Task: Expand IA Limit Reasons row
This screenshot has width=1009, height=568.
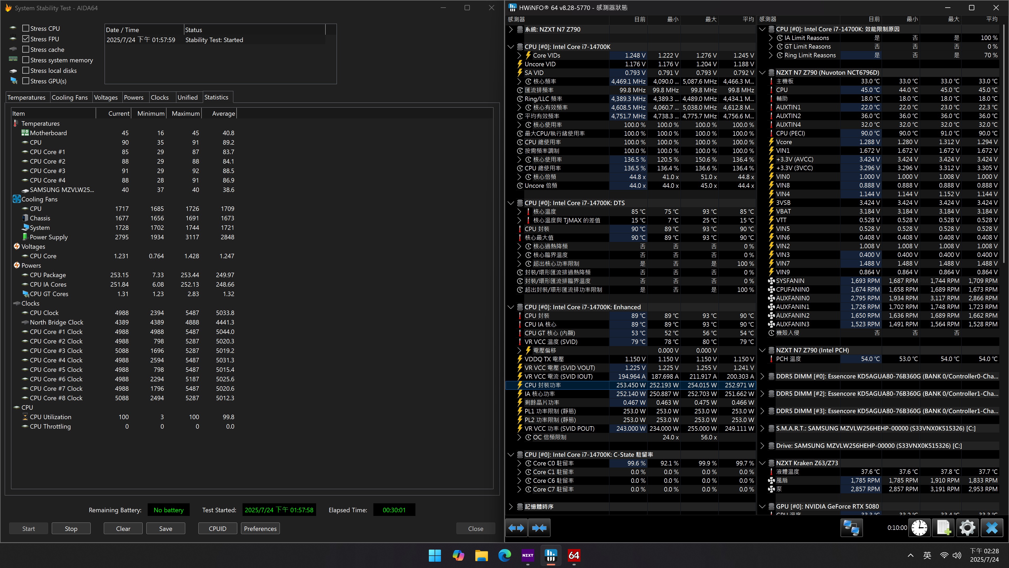Action: click(x=770, y=38)
